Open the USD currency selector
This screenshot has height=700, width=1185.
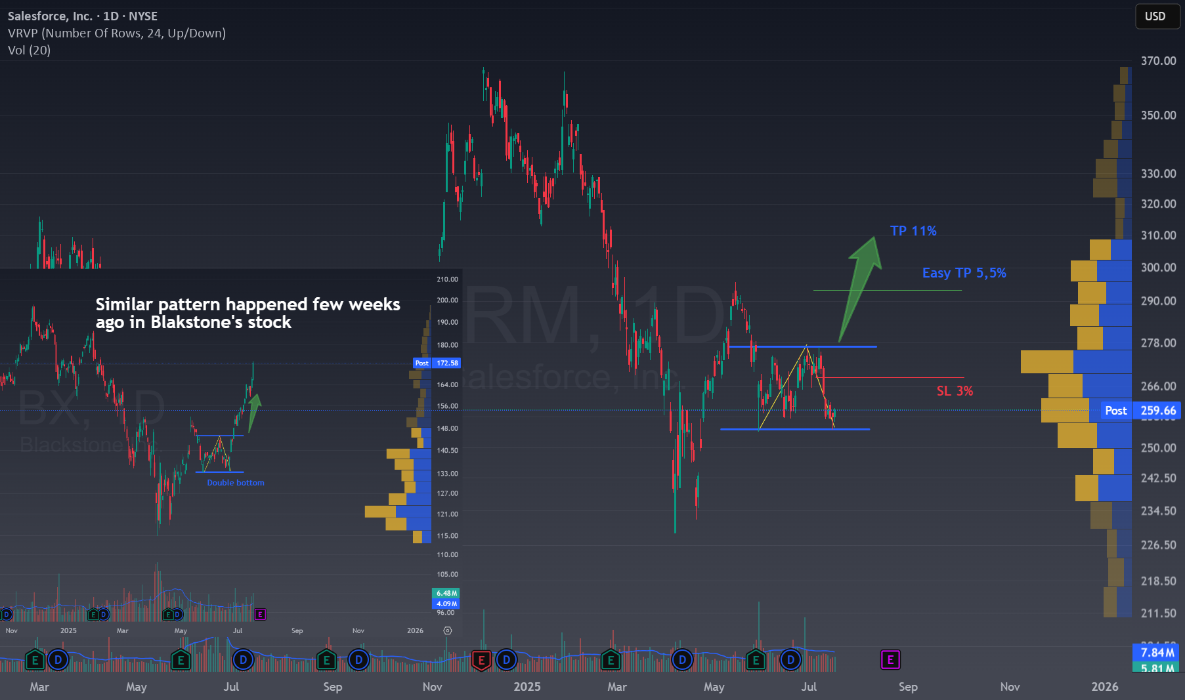(1157, 16)
